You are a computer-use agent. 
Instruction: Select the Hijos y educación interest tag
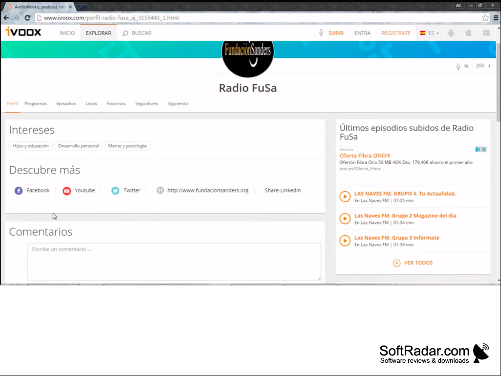[x=31, y=146]
